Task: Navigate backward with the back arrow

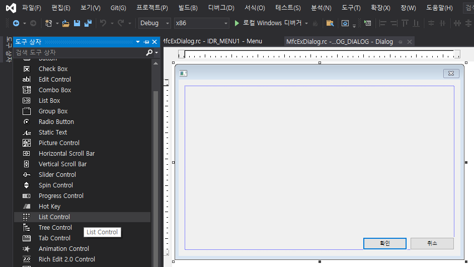Action: click(x=16, y=23)
